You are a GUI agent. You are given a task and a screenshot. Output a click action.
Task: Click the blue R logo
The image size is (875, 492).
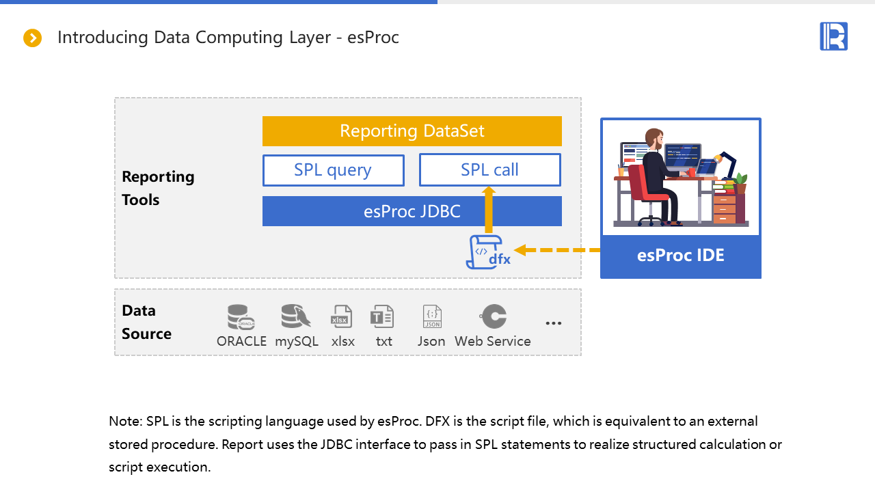click(833, 36)
